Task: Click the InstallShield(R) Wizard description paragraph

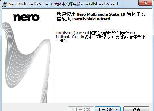Action: pyautogui.click(x=101, y=37)
